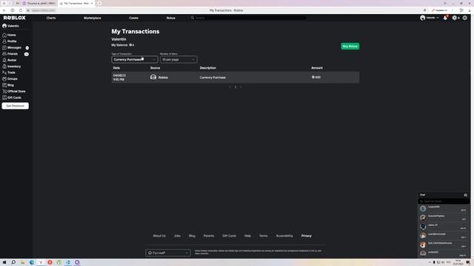The width and height of the screenshot is (474, 266).
Task: Open Blog in the left sidebar
Action: [x=8, y=85]
